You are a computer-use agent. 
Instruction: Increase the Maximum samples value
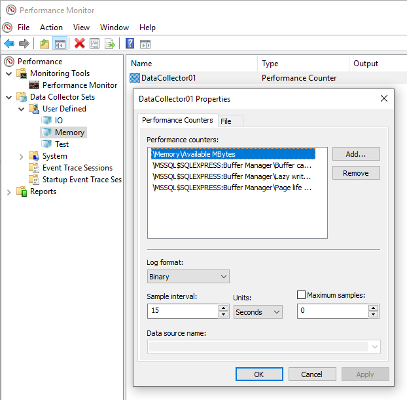click(x=373, y=308)
